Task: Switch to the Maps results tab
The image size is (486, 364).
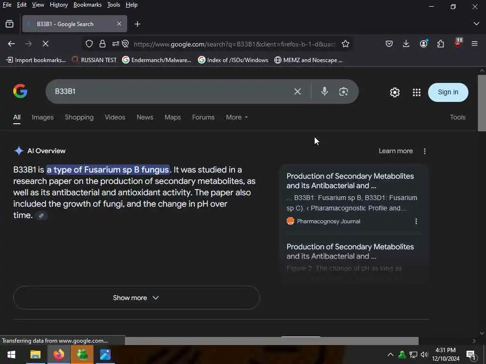Action: (173, 118)
